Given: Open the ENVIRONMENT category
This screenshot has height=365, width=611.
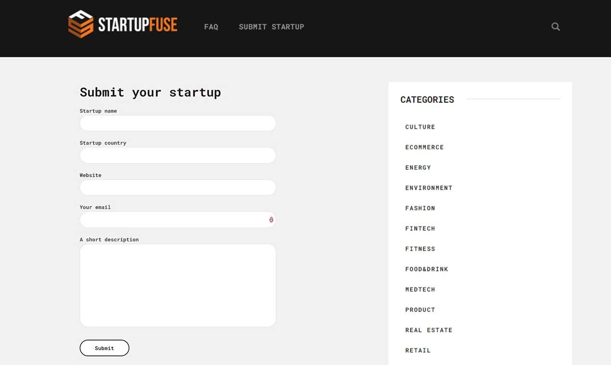Looking at the screenshot, I should point(429,188).
